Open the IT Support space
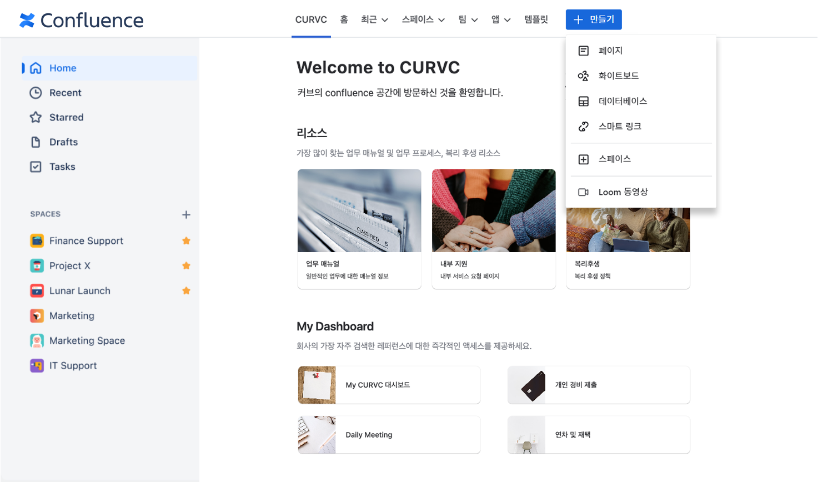Image resolution: width=818 pixels, height=482 pixels. tap(73, 365)
